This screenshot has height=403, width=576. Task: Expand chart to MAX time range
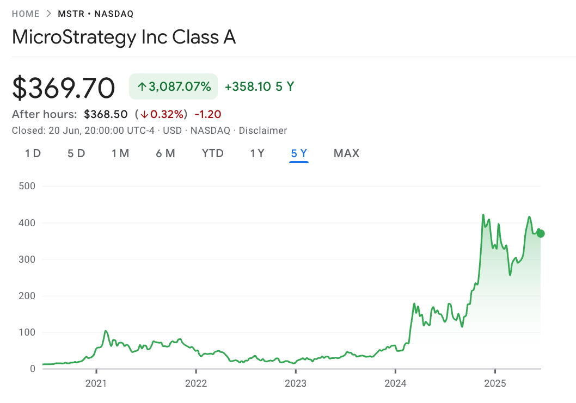(x=346, y=153)
